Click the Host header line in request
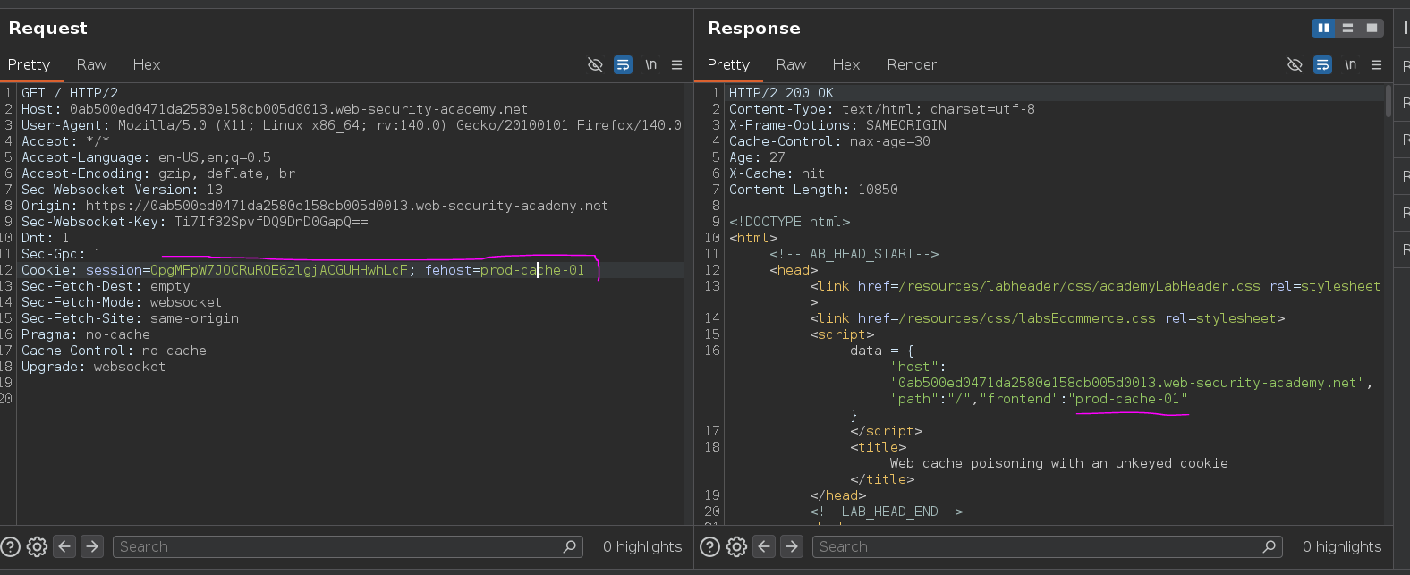This screenshot has width=1410, height=575. 275,109
